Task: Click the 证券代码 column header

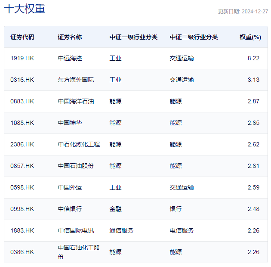Action: (22, 37)
